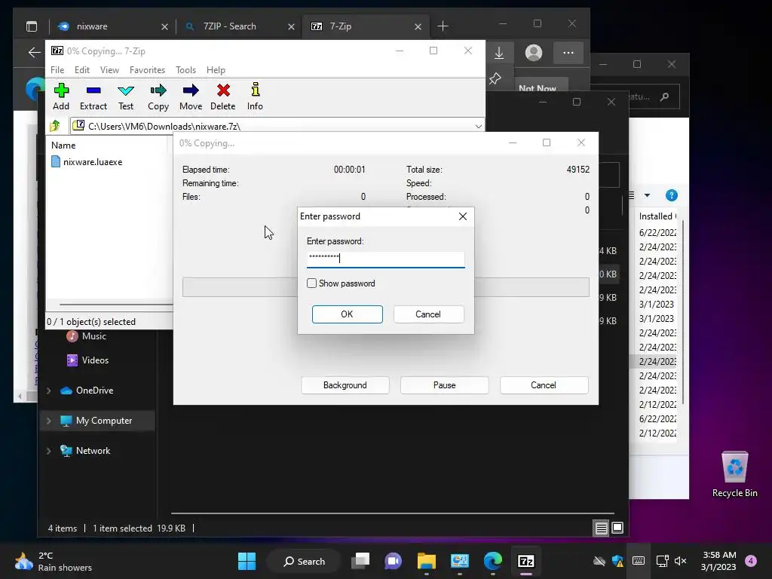
Task: Open browser downloads arrow icon
Action: (499, 53)
